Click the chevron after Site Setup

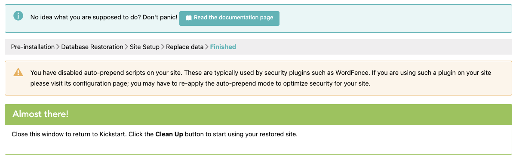click(x=163, y=47)
